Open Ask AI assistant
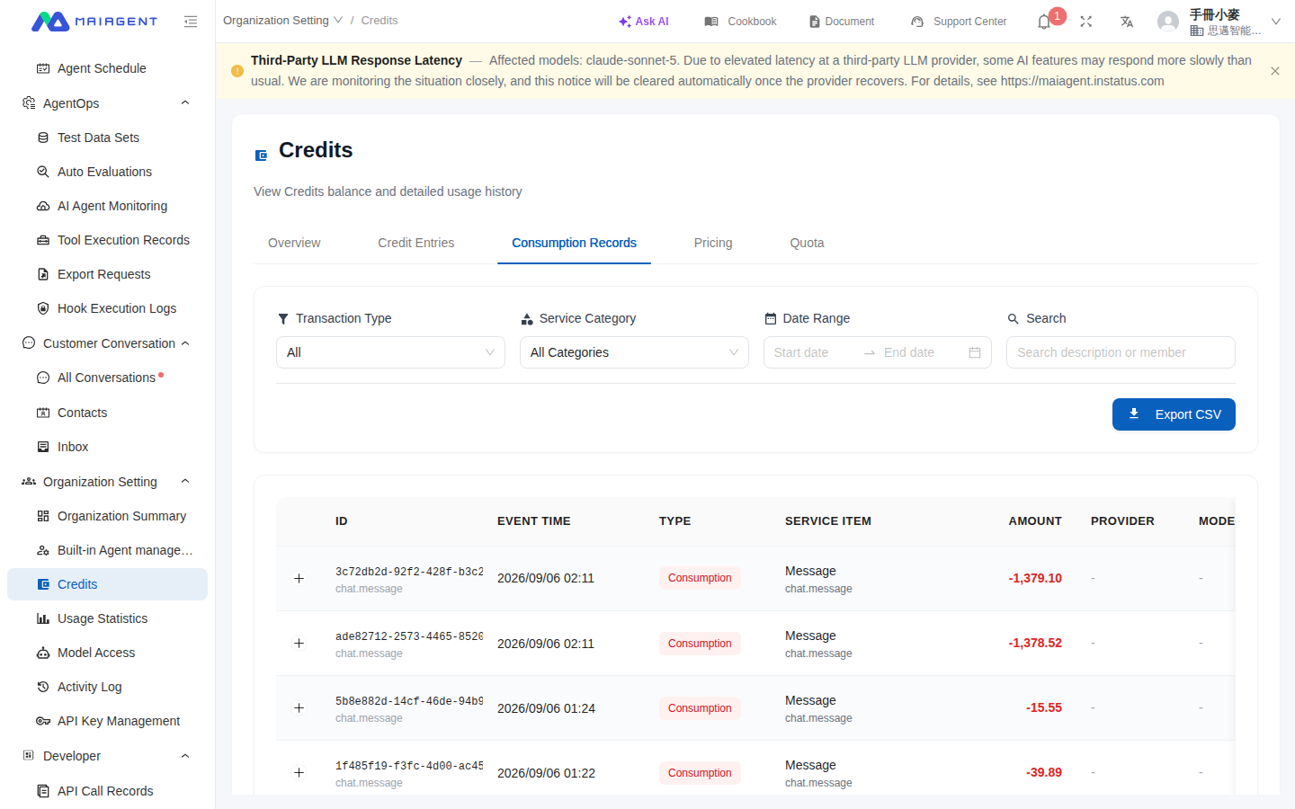Screen dimensions: 1295x809 click(x=644, y=22)
